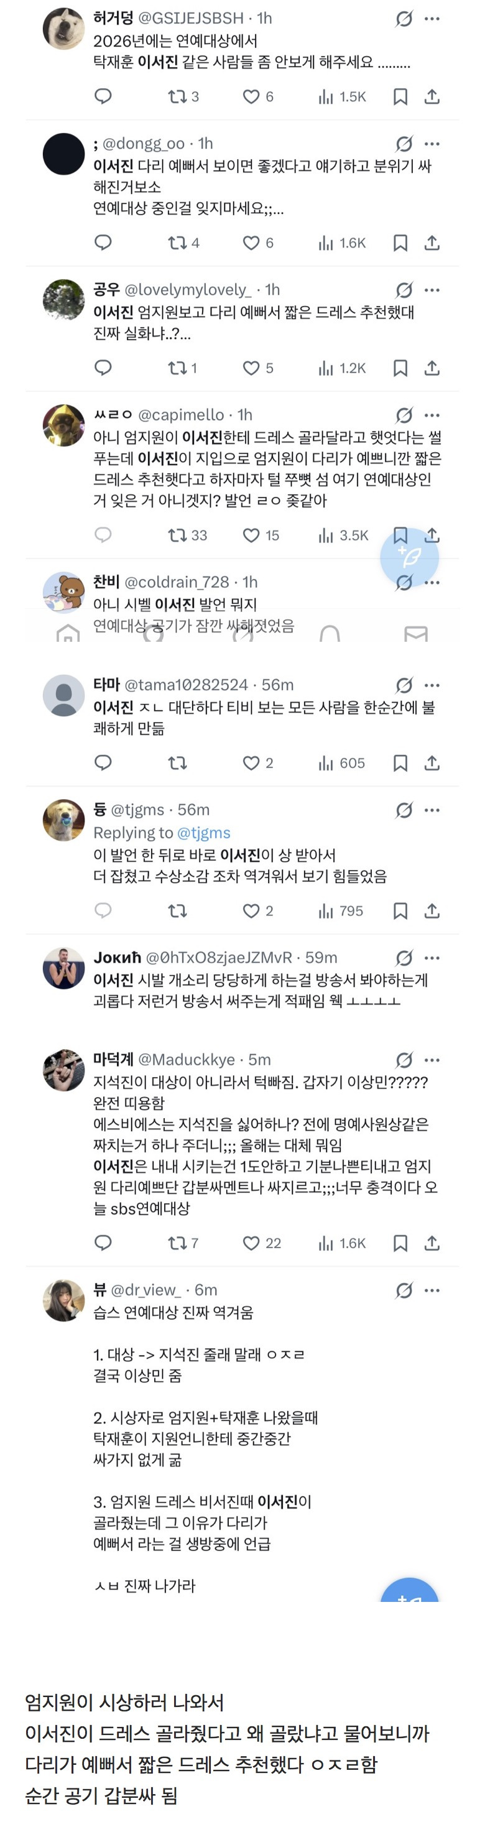Open the @lovelymylovely_ profile handle
This screenshot has width=485, height=1837.
coord(188,290)
